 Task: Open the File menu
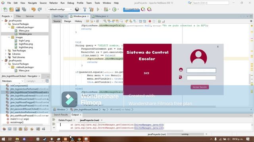9,3
